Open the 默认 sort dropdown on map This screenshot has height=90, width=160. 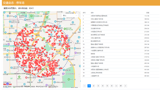click(x=70, y=15)
